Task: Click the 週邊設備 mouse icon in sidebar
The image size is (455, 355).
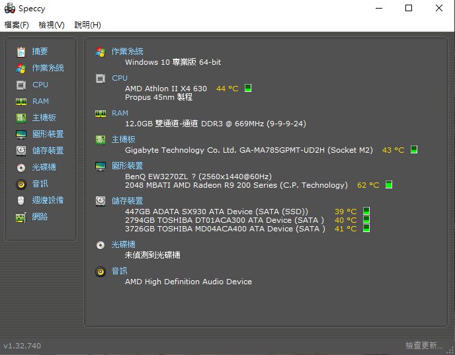Action: [21, 201]
